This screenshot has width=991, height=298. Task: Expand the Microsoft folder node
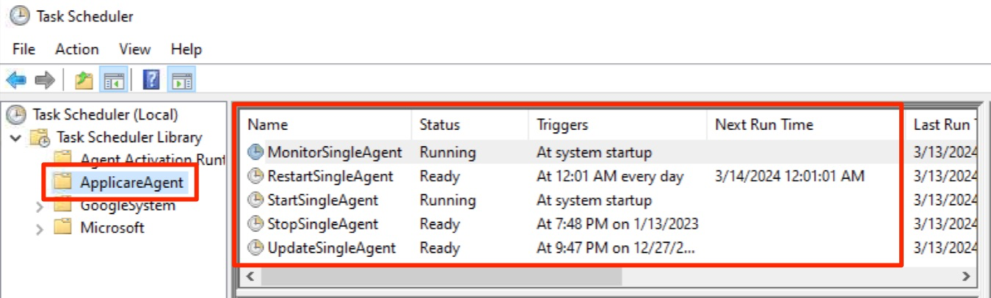(x=40, y=228)
